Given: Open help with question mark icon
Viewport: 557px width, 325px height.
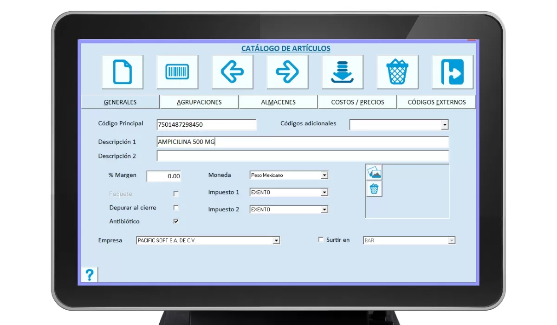Looking at the screenshot, I should click(90, 275).
